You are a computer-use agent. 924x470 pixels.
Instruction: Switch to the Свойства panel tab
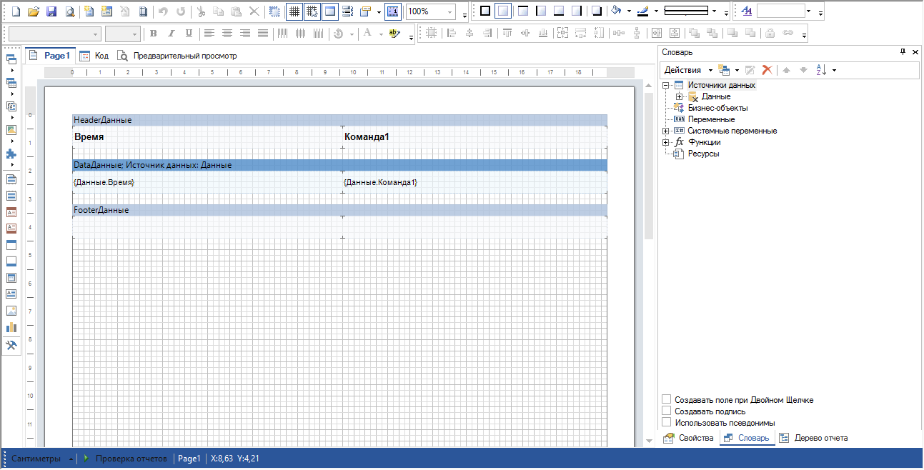click(689, 438)
